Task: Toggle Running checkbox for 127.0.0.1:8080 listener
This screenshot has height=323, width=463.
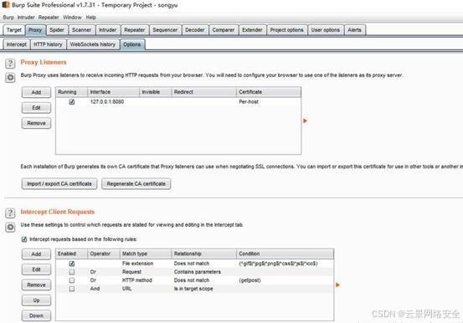Action: [x=72, y=102]
